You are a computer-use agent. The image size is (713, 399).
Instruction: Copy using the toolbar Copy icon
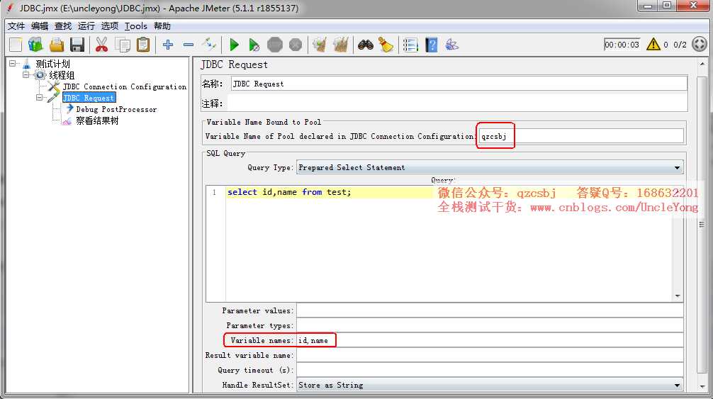pos(123,45)
